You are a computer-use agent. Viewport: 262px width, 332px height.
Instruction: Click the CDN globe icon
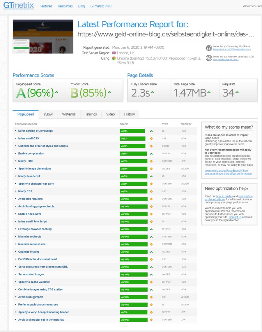click(209, 58)
